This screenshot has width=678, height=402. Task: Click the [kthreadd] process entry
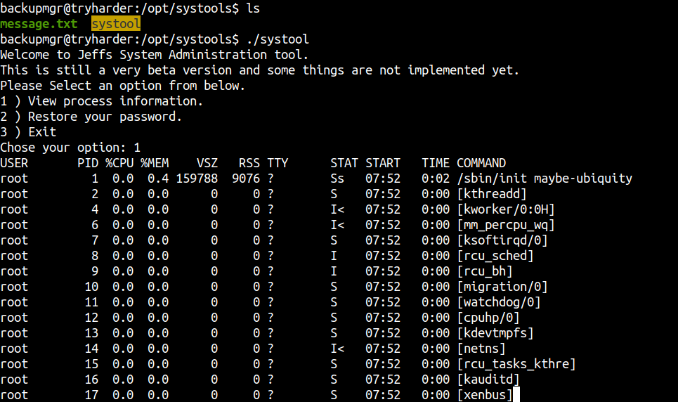click(x=492, y=194)
